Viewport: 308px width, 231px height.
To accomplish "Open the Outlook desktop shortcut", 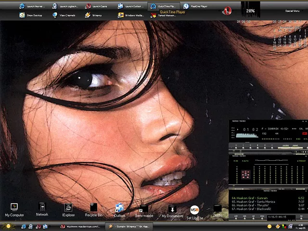I will tap(119, 208).
